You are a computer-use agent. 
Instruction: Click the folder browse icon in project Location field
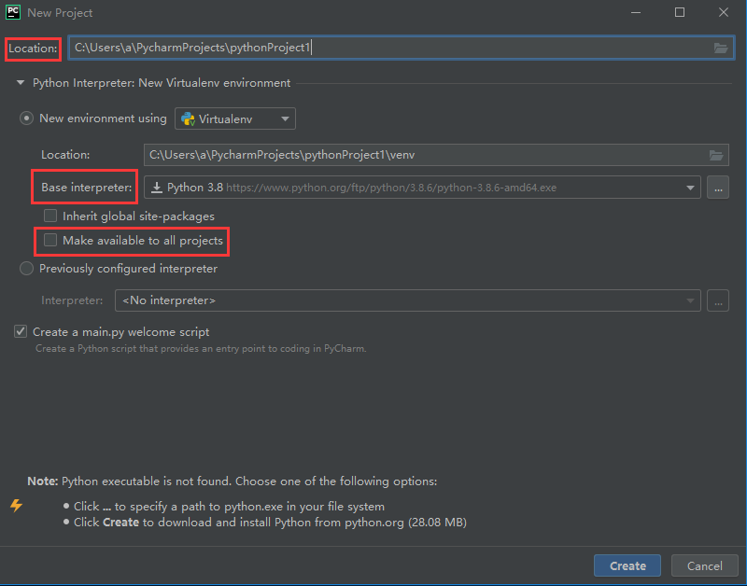click(720, 49)
